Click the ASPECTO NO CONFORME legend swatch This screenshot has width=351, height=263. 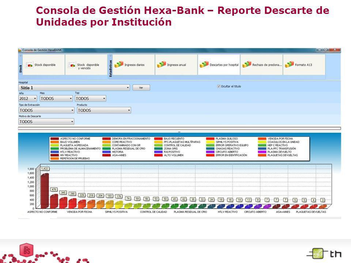point(54,139)
